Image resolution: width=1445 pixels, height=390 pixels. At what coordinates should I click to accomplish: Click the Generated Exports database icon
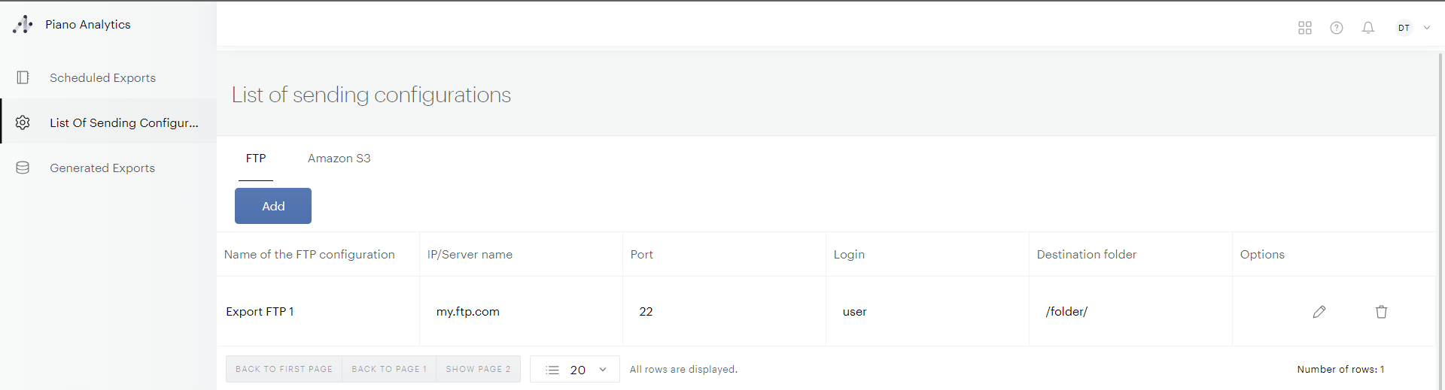(23, 168)
